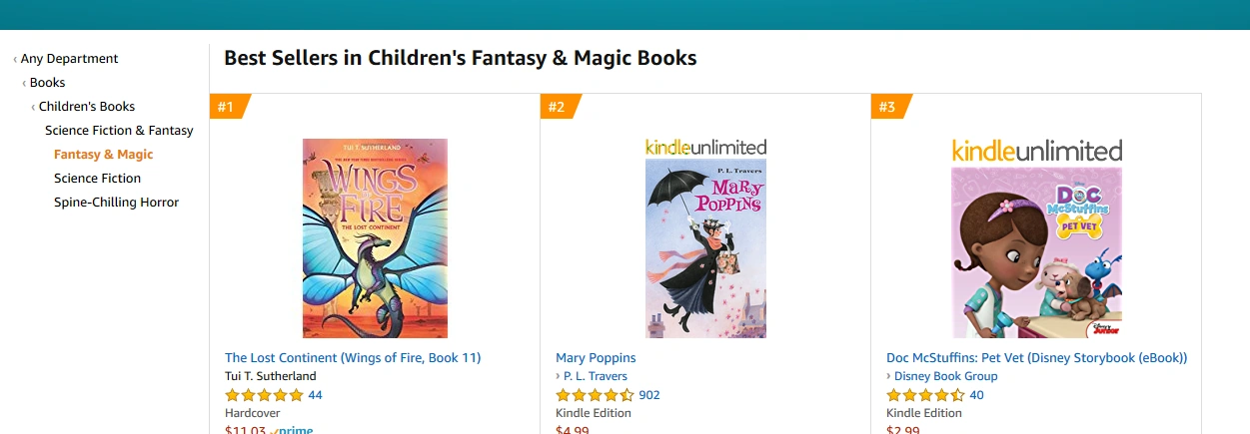The image size is (1250, 434).
Task: Open Disney Book Group author link
Action: coord(945,376)
